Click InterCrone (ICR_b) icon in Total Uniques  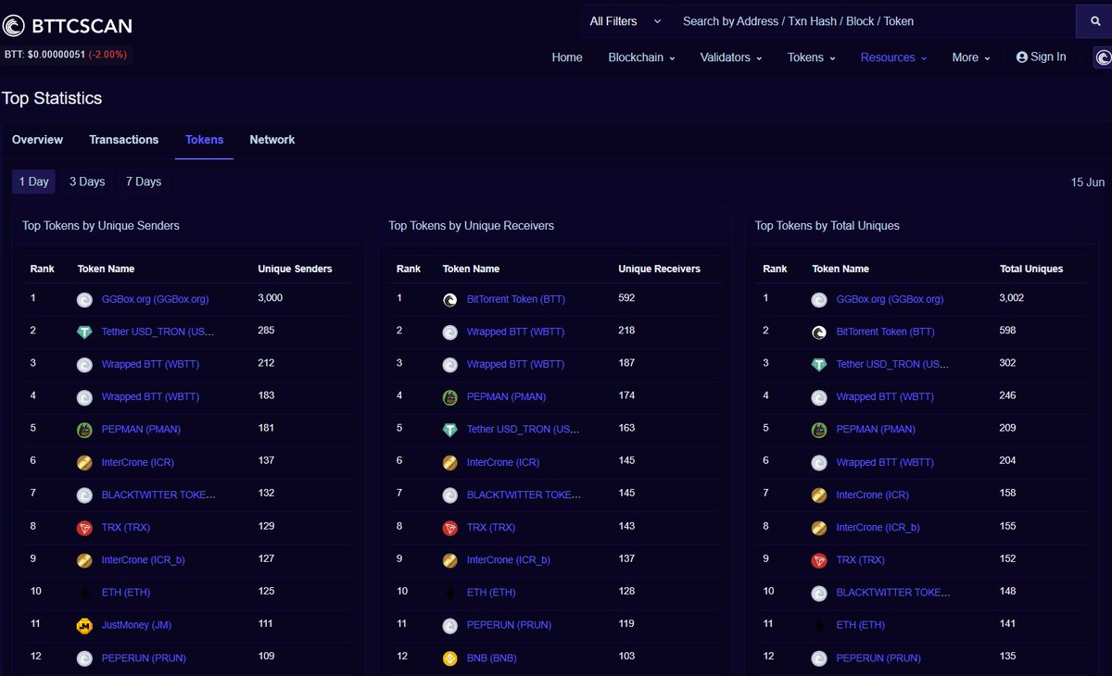[819, 528]
